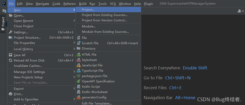Screen dimensions: 245x105
Task: Click the Scratch File icon
Action: click(x=79, y=43)
